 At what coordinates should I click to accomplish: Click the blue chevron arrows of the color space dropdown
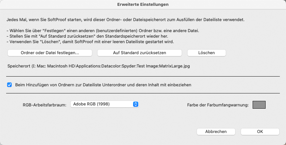135,104
